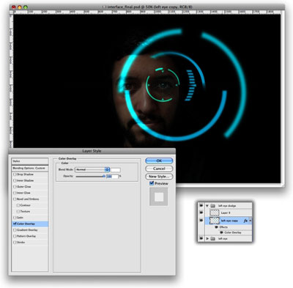The image size is (293, 288).
Task: Select the left eye copy layer name
Action: click(229, 221)
